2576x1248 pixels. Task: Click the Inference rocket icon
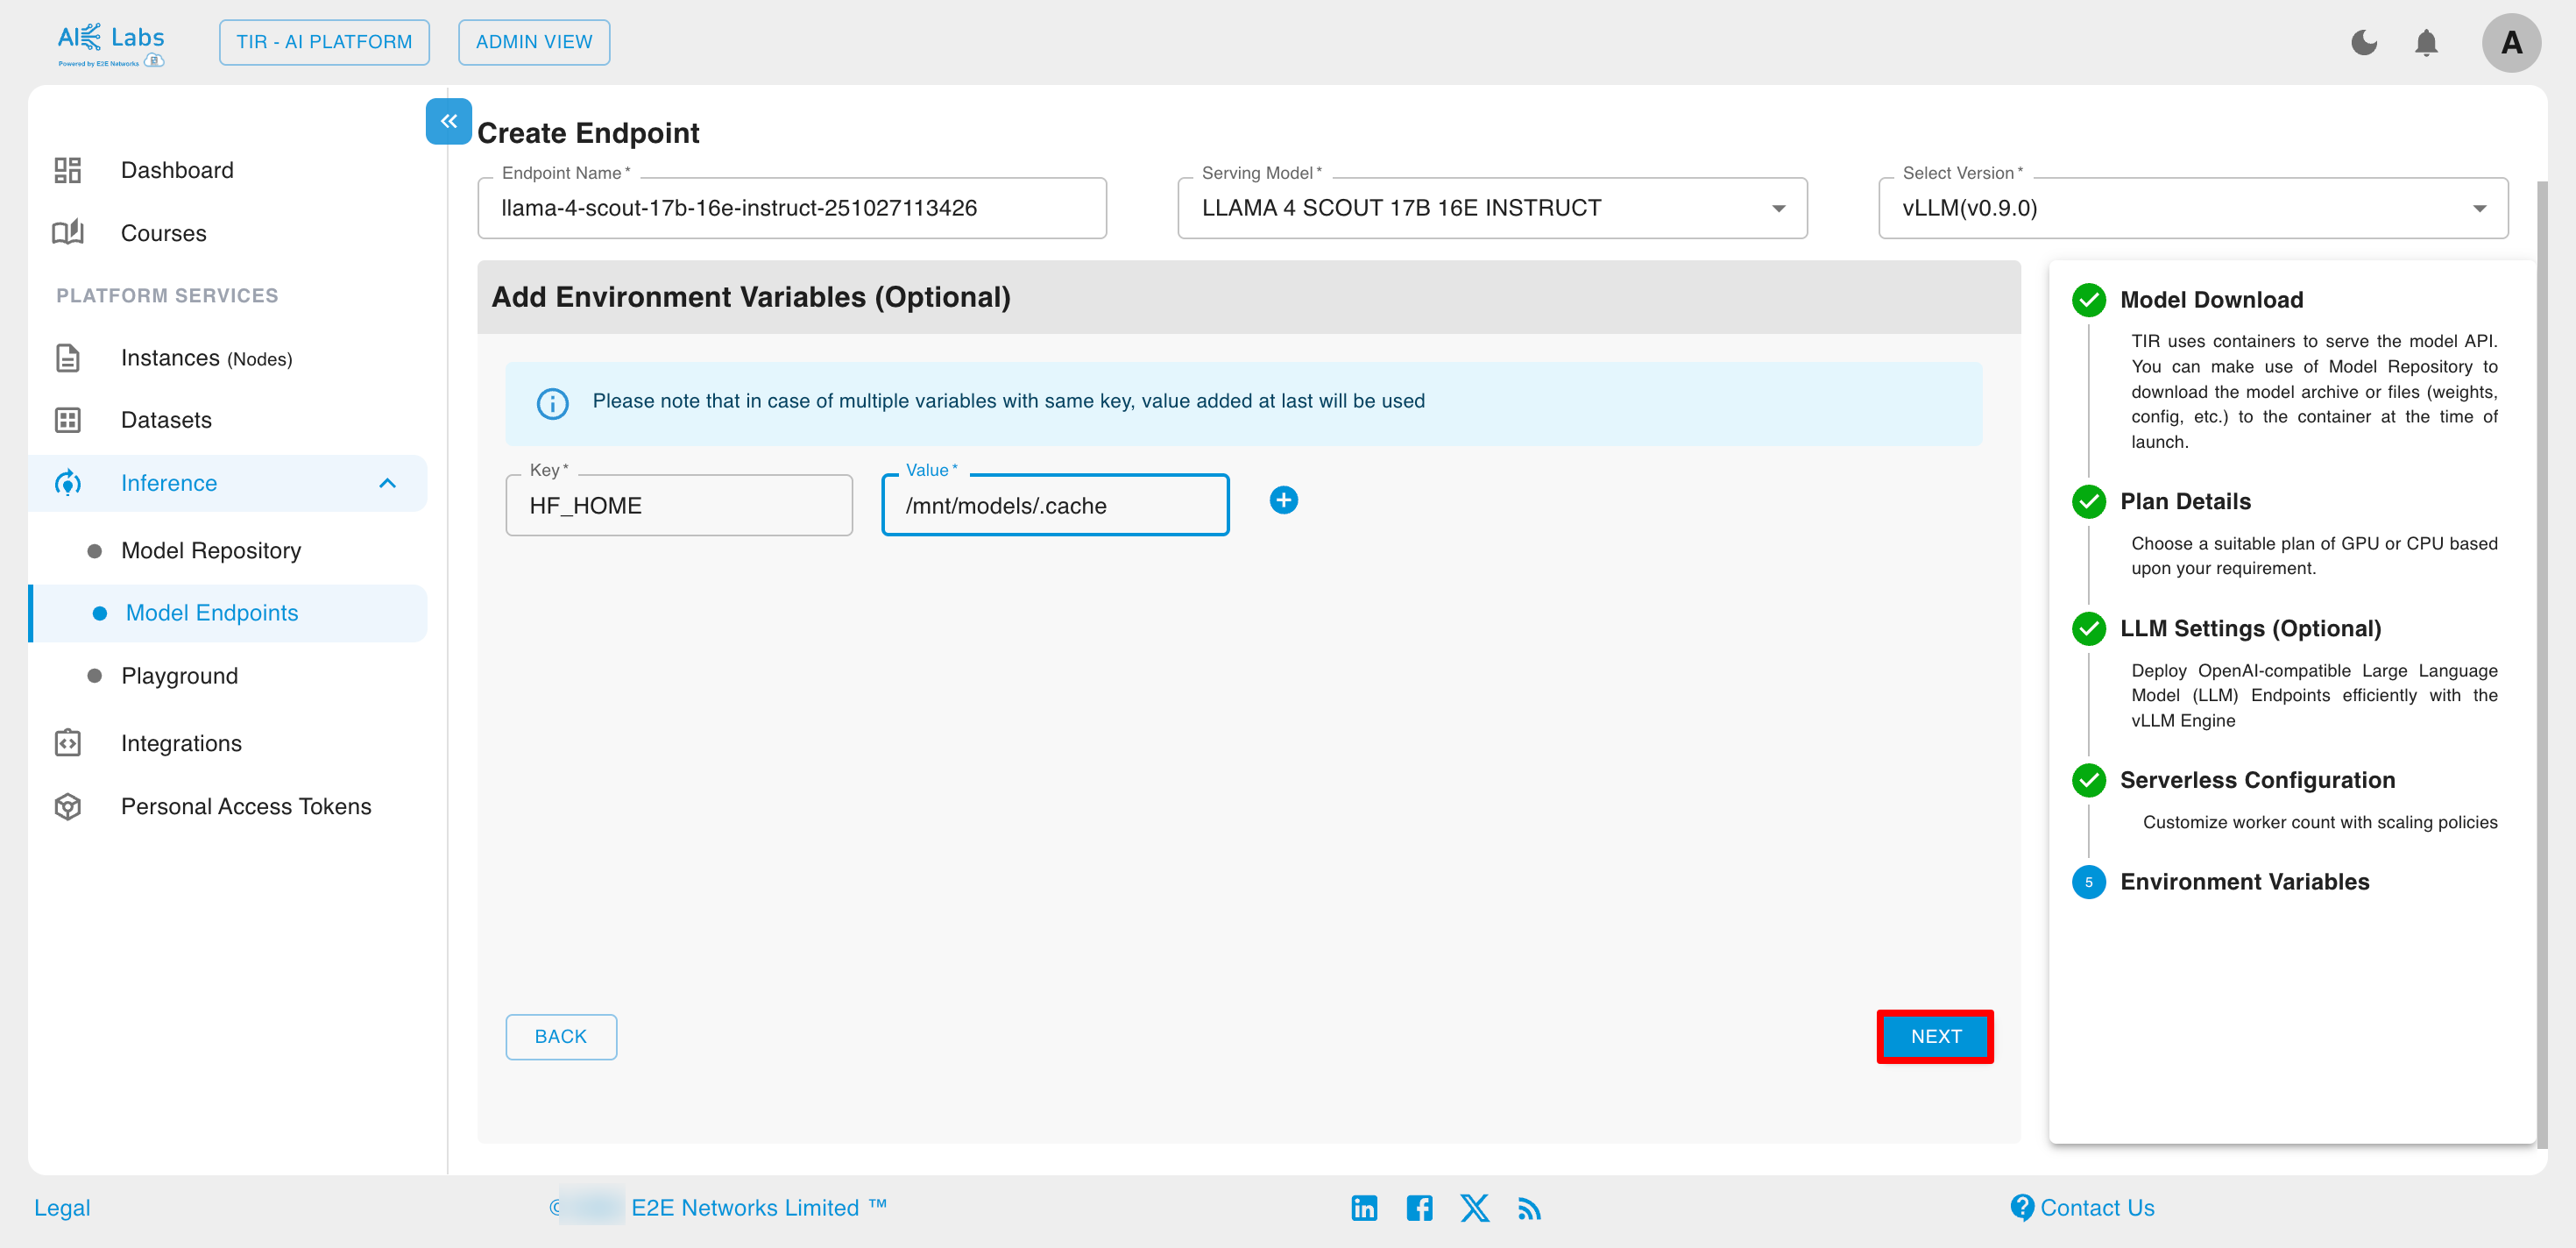67,483
